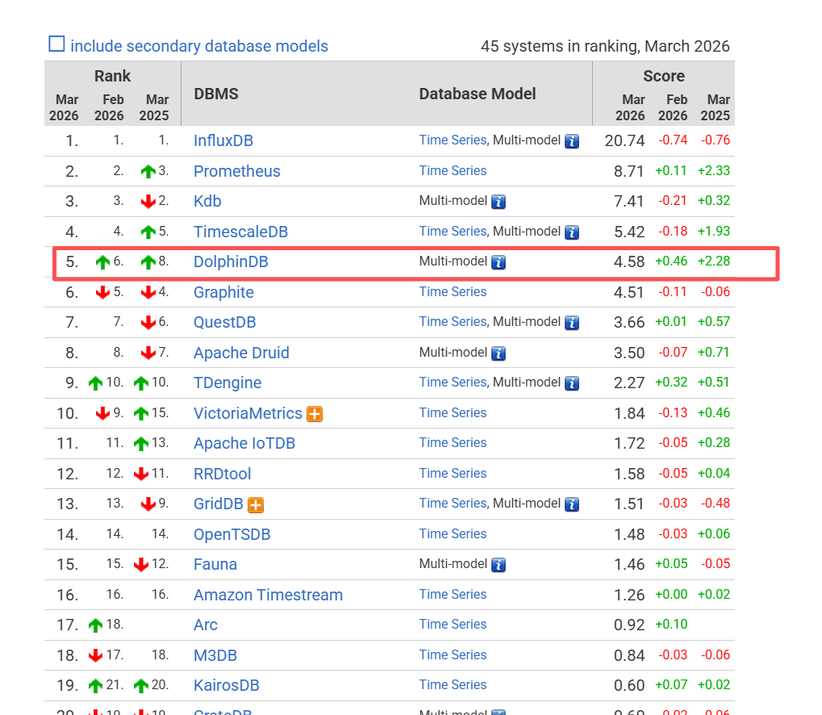The width and height of the screenshot is (822, 715).
Task: Click the info icon in GridDB row
Action: [572, 504]
